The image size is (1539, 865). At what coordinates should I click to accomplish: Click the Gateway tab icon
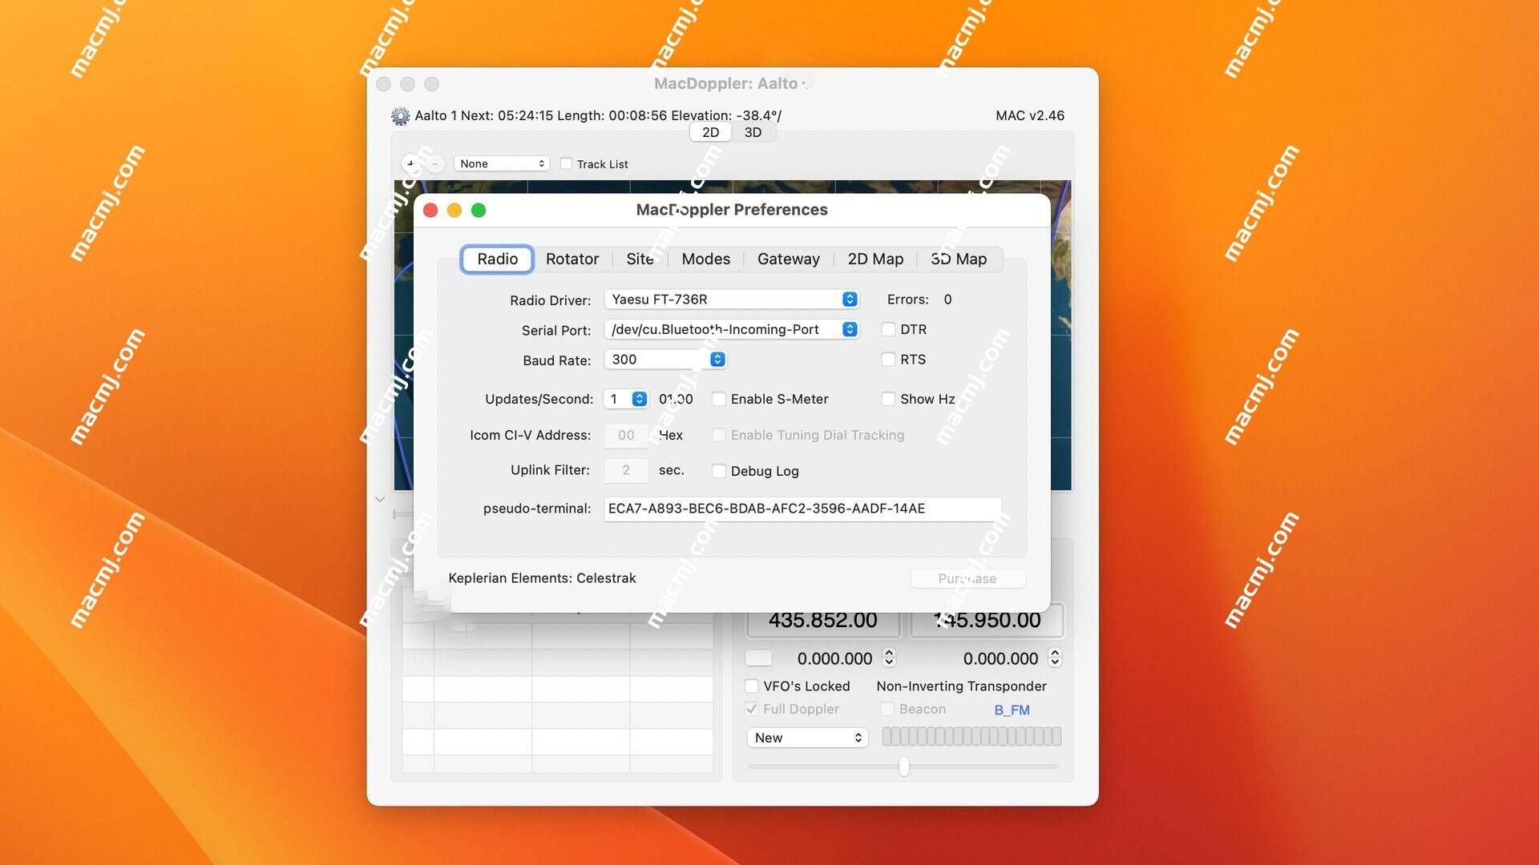(x=789, y=259)
